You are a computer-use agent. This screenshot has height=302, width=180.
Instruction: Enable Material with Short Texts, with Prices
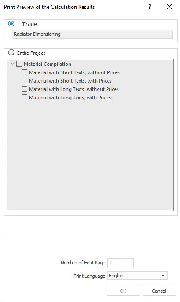[24, 80]
